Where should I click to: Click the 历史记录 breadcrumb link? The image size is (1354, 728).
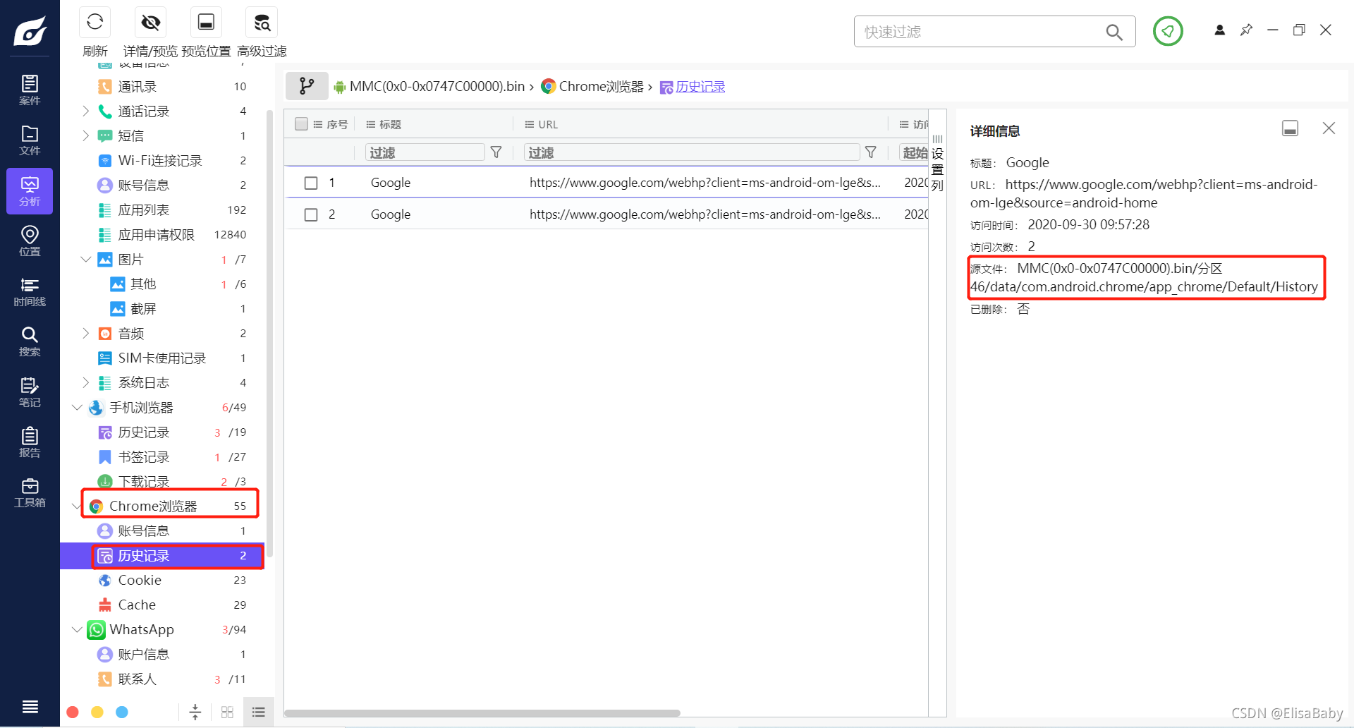(700, 86)
